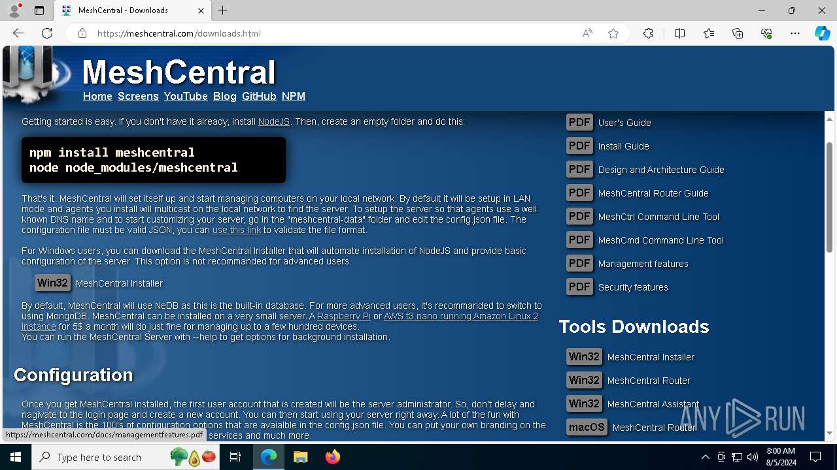Click the page vertical scrollbar thumb
This screenshot has width=837, height=470.
pos(830,197)
